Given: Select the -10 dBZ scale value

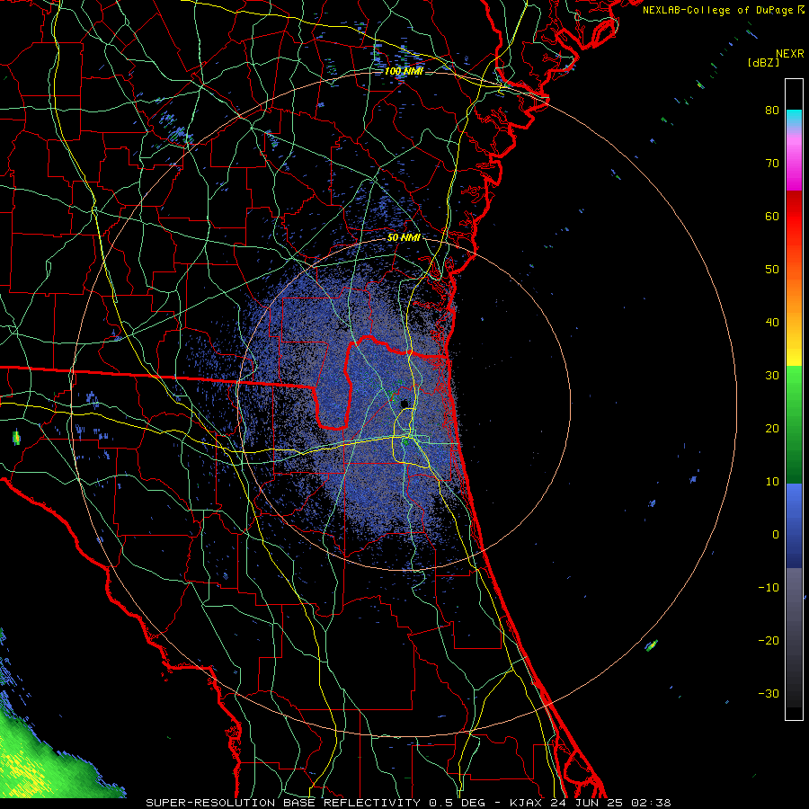Looking at the screenshot, I should coord(769,588).
